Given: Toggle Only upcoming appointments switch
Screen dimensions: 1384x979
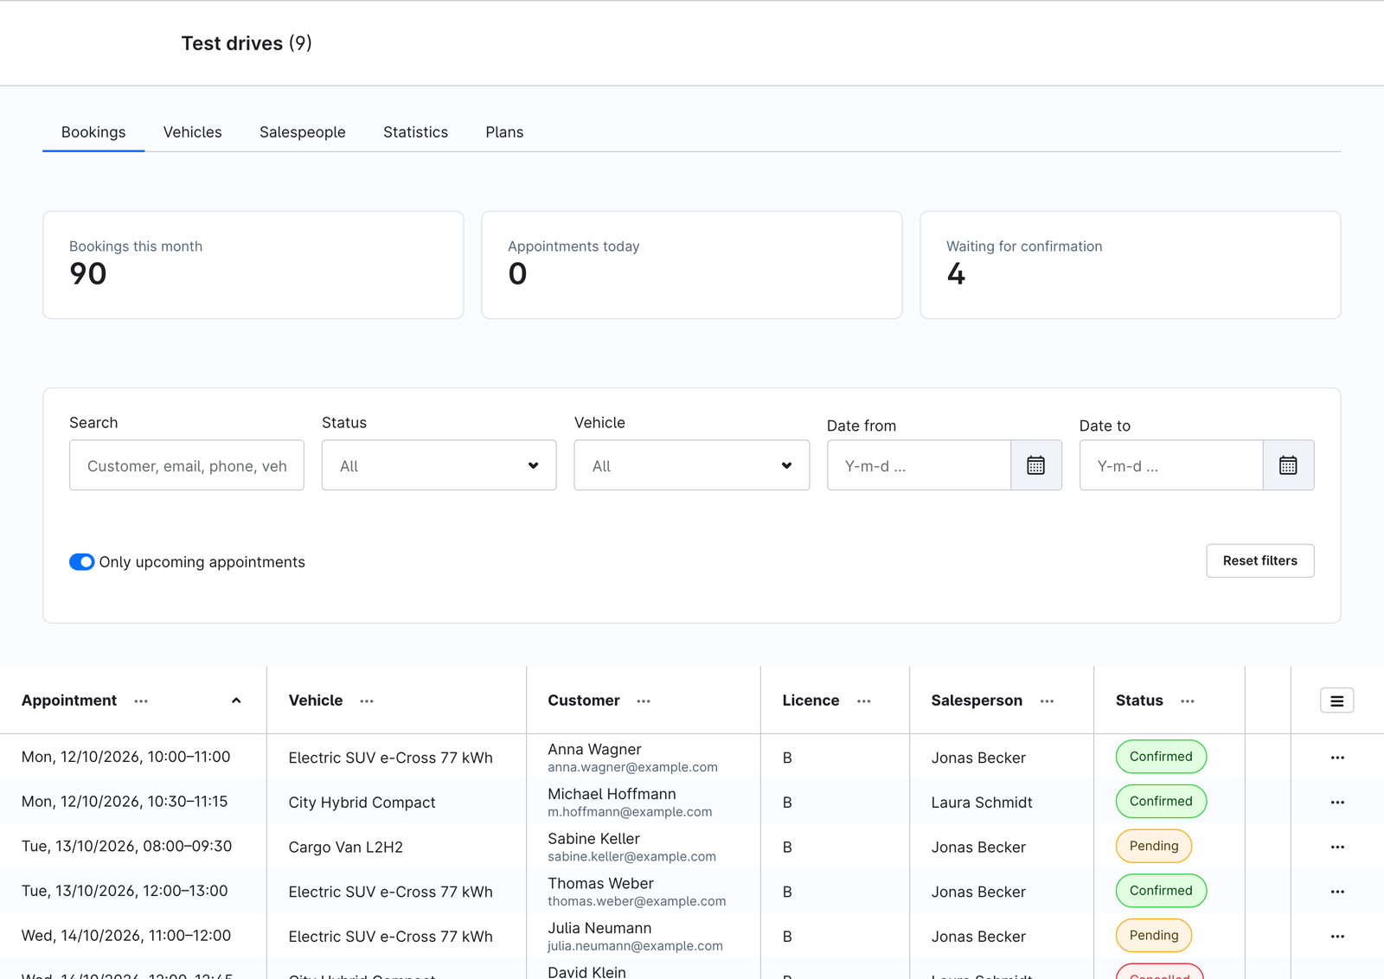Looking at the screenshot, I should click(82, 562).
